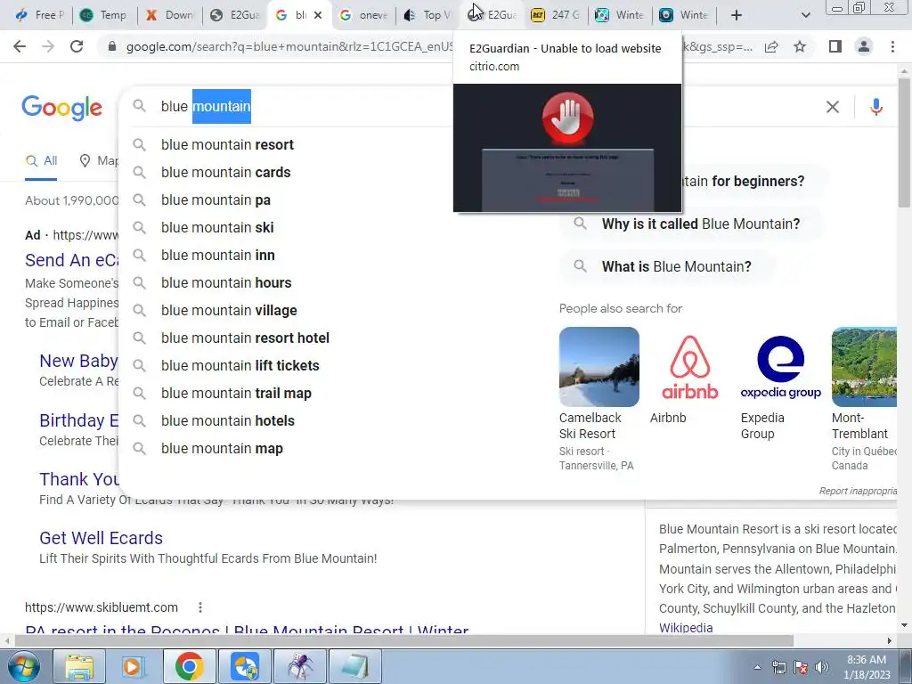The width and height of the screenshot is (912, 684).
Task: Select suggestion blue mountain resort
Action: [x=227, y=145]
